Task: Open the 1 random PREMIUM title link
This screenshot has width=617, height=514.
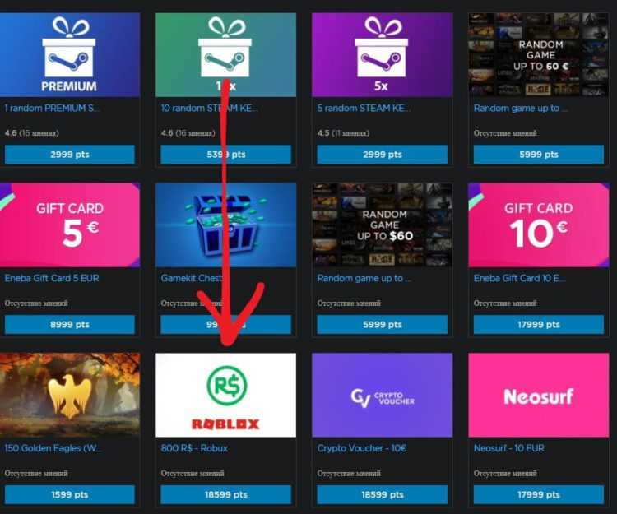Action: [x=52, y=109]
